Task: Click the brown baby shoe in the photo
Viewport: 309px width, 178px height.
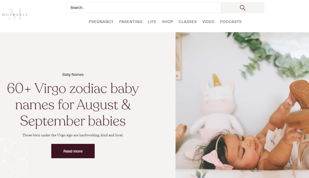Action: point(300,94)
